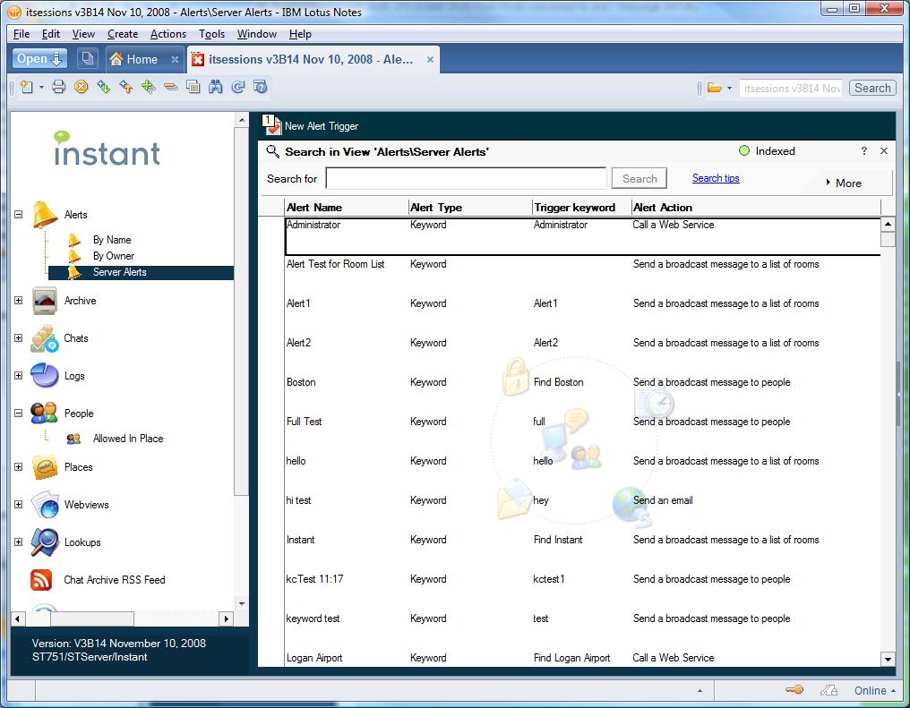Expand the Places tree node
Viewport: 910px width, 708px height.
pos(19,467)
